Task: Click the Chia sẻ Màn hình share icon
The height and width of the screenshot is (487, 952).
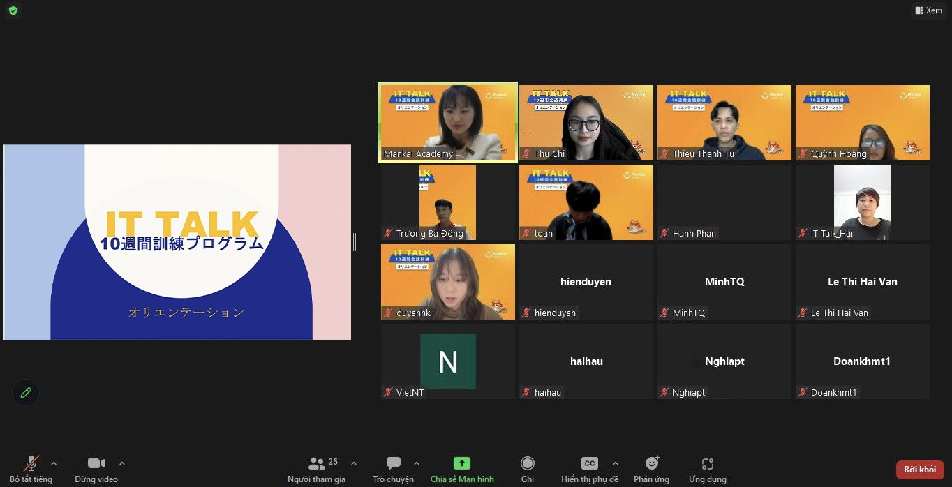Action: (x=461, y=463)
